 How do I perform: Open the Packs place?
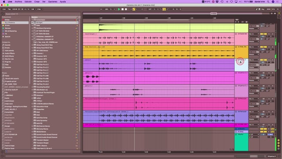point(7,76)
